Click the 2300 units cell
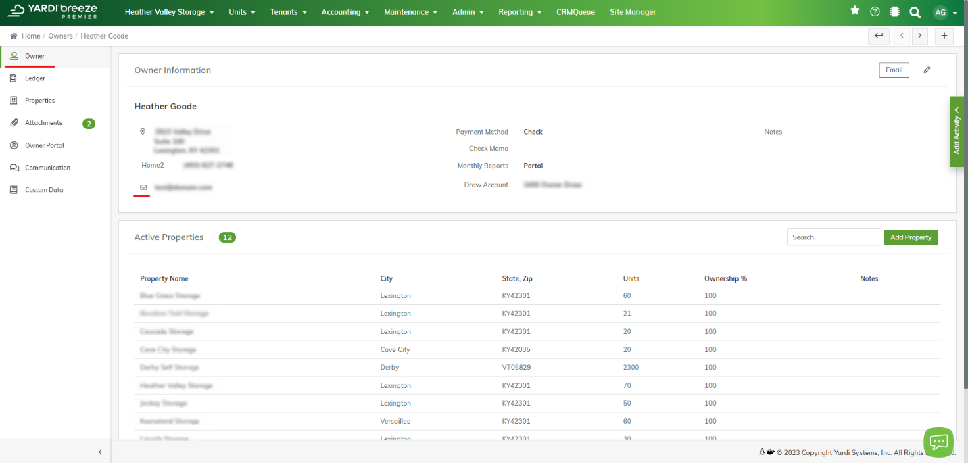Viewport: 968px width, 463px height. tap(631, 368)
